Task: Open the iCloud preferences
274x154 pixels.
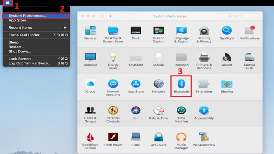Action: tap(90, 86)
